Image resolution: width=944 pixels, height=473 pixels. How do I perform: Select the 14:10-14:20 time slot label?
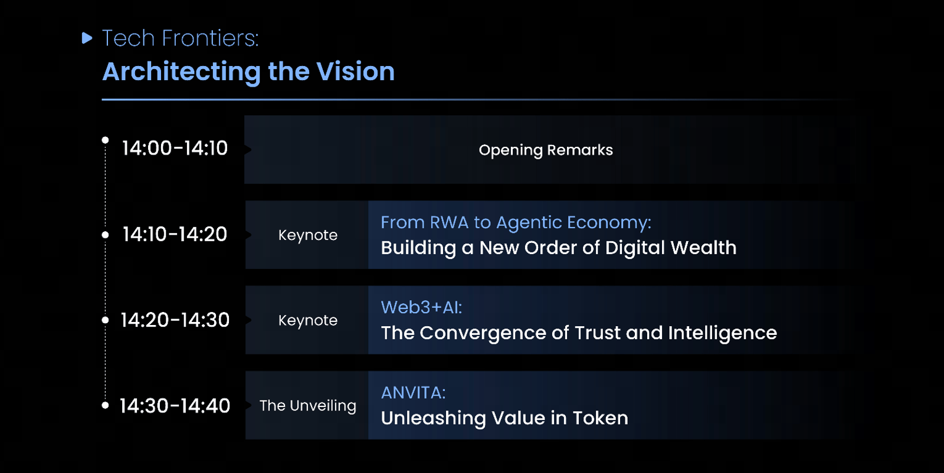(175, 234)
